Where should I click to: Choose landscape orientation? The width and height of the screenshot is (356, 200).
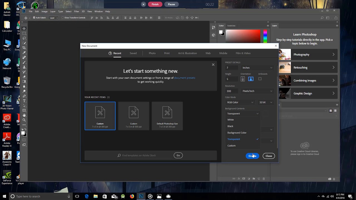251,79
